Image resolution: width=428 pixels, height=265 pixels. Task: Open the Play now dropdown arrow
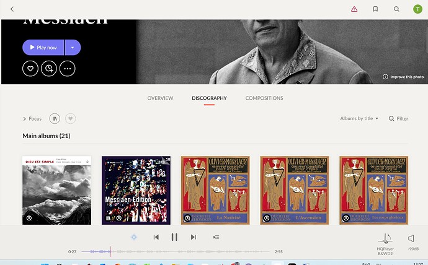pyautogui.click(x=73, y=48)
